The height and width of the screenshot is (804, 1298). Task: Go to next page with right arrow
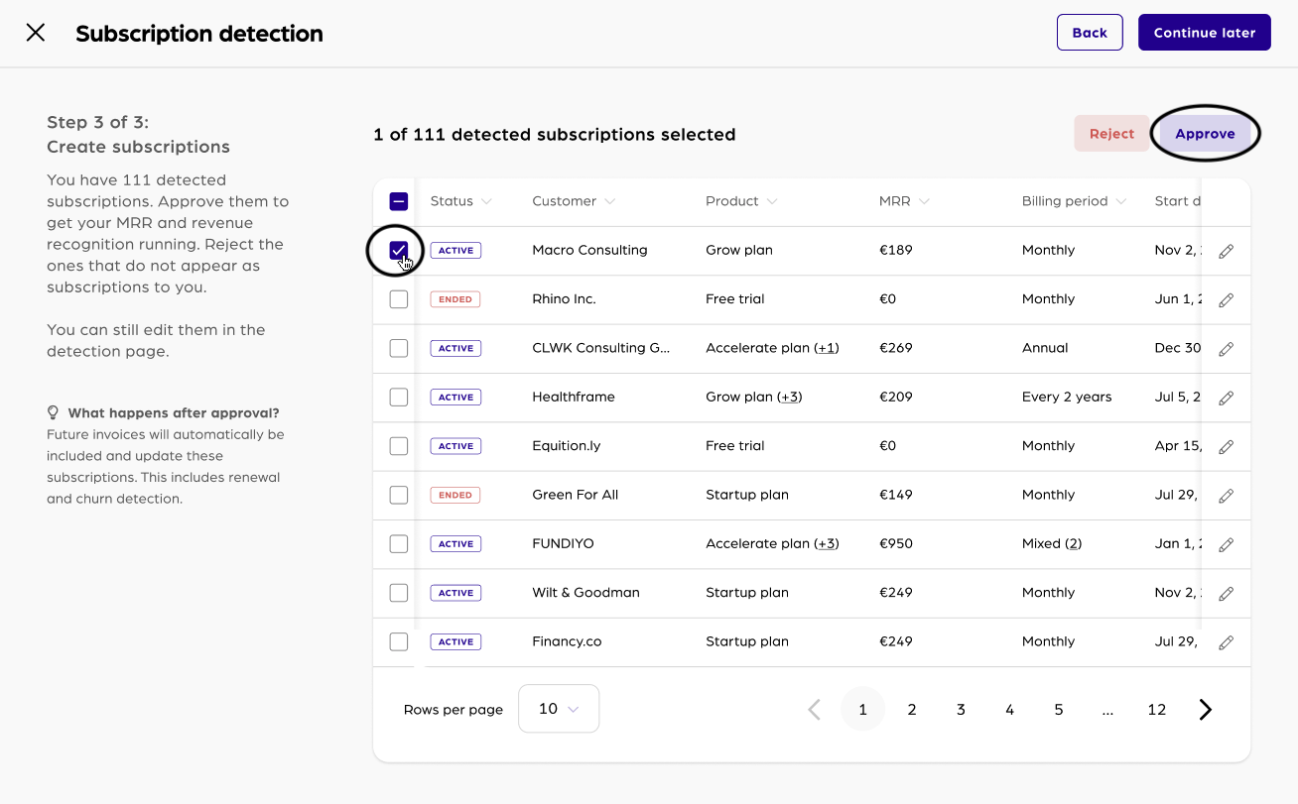coord(1205,710)
